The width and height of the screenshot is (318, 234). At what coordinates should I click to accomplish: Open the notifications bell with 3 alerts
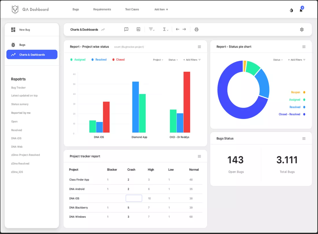tap(301, 10)
